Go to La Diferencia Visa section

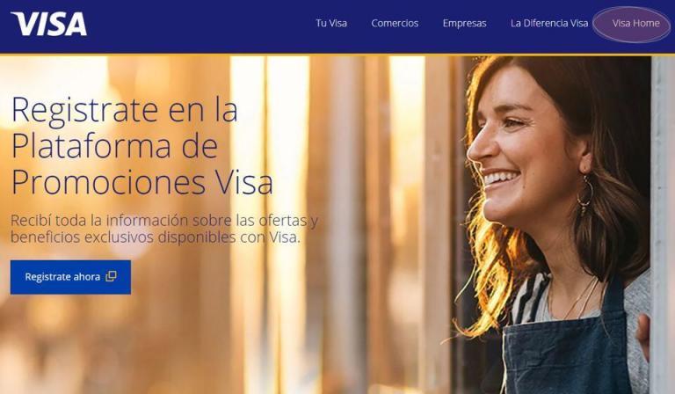549,23
